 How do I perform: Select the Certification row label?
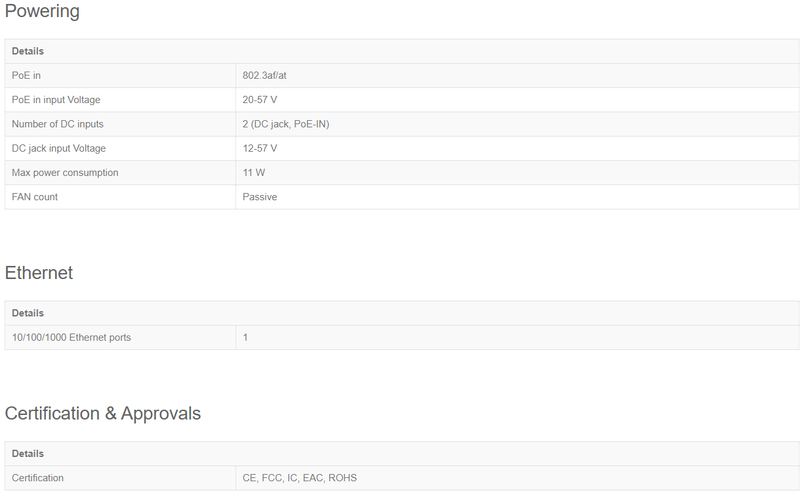tap(37, 478)
